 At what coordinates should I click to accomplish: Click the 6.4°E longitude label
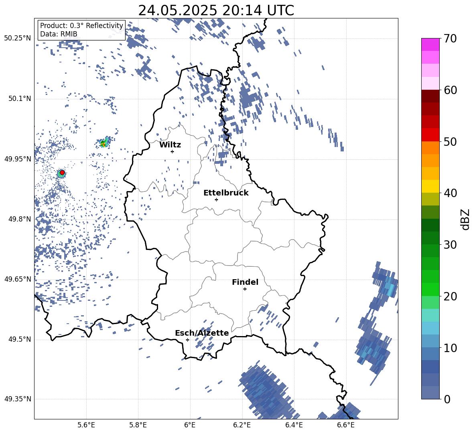294,425
